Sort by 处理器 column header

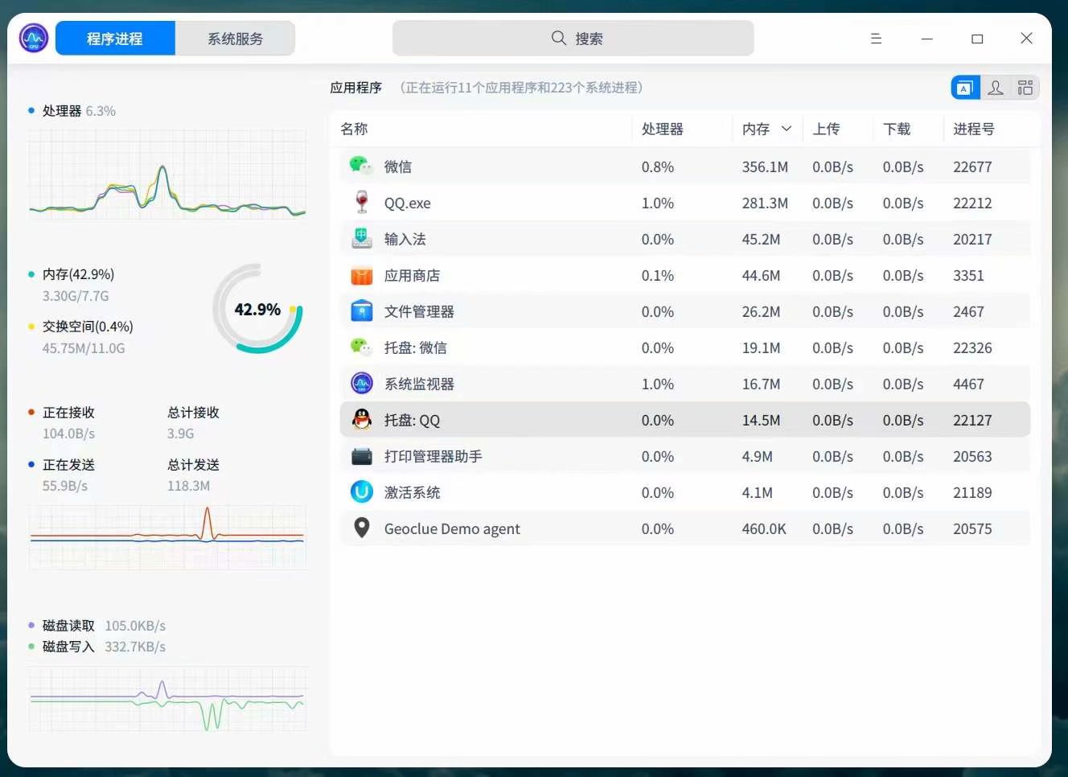[x=663, y=129]
